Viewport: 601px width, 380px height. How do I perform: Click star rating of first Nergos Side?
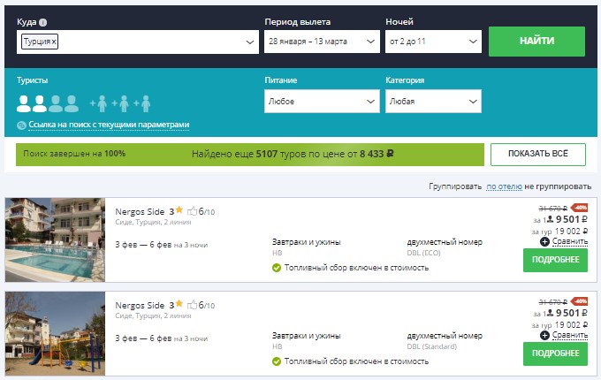point(179,211)
